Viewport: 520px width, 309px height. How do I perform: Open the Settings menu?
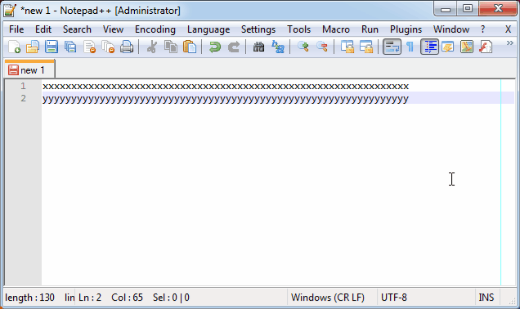coord(258,29)
